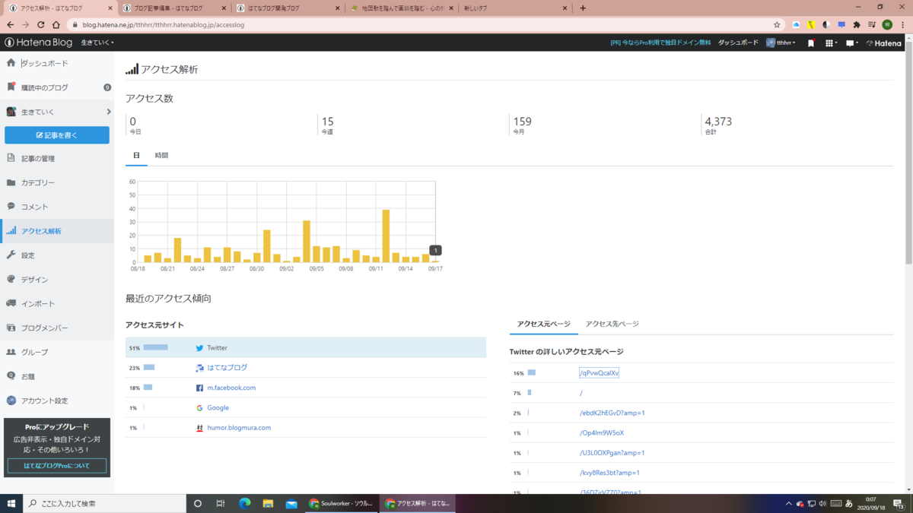Screen dimensions: 913x513
Task: Click humor.blogmura.com access source
Action: point(239,427)
